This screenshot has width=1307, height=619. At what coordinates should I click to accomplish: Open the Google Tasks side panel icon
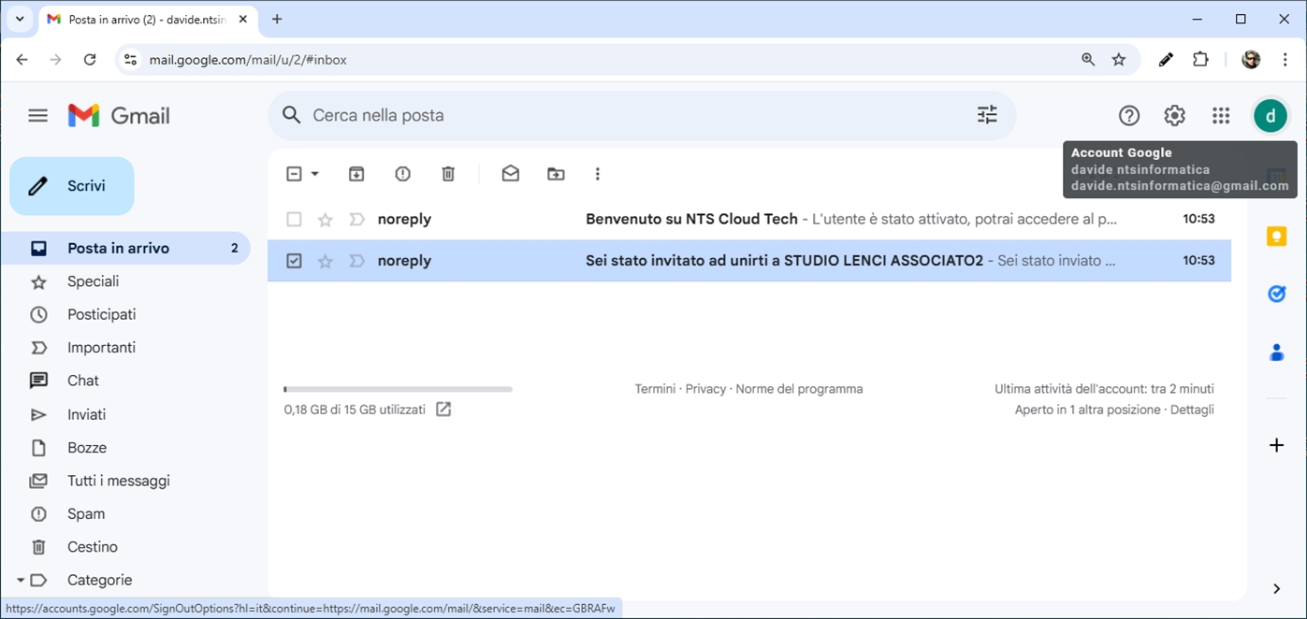coord(1276,295)
